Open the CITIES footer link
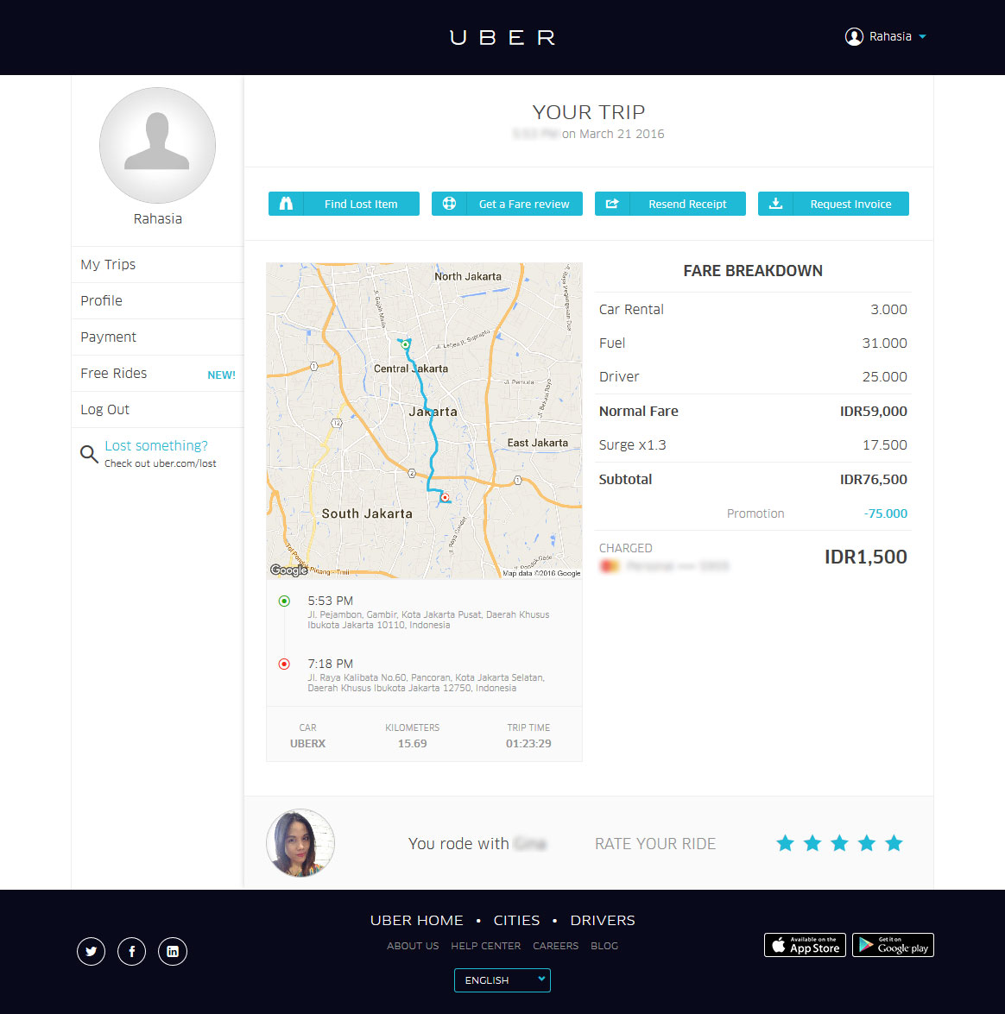1005x1014 pixels. [x=516, y=920]
